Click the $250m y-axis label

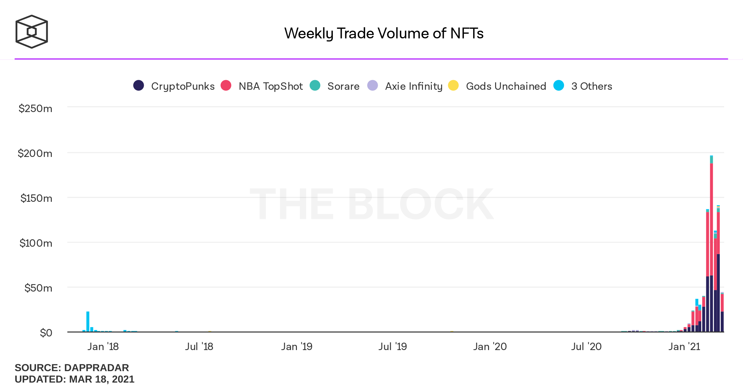coord(35,109)
